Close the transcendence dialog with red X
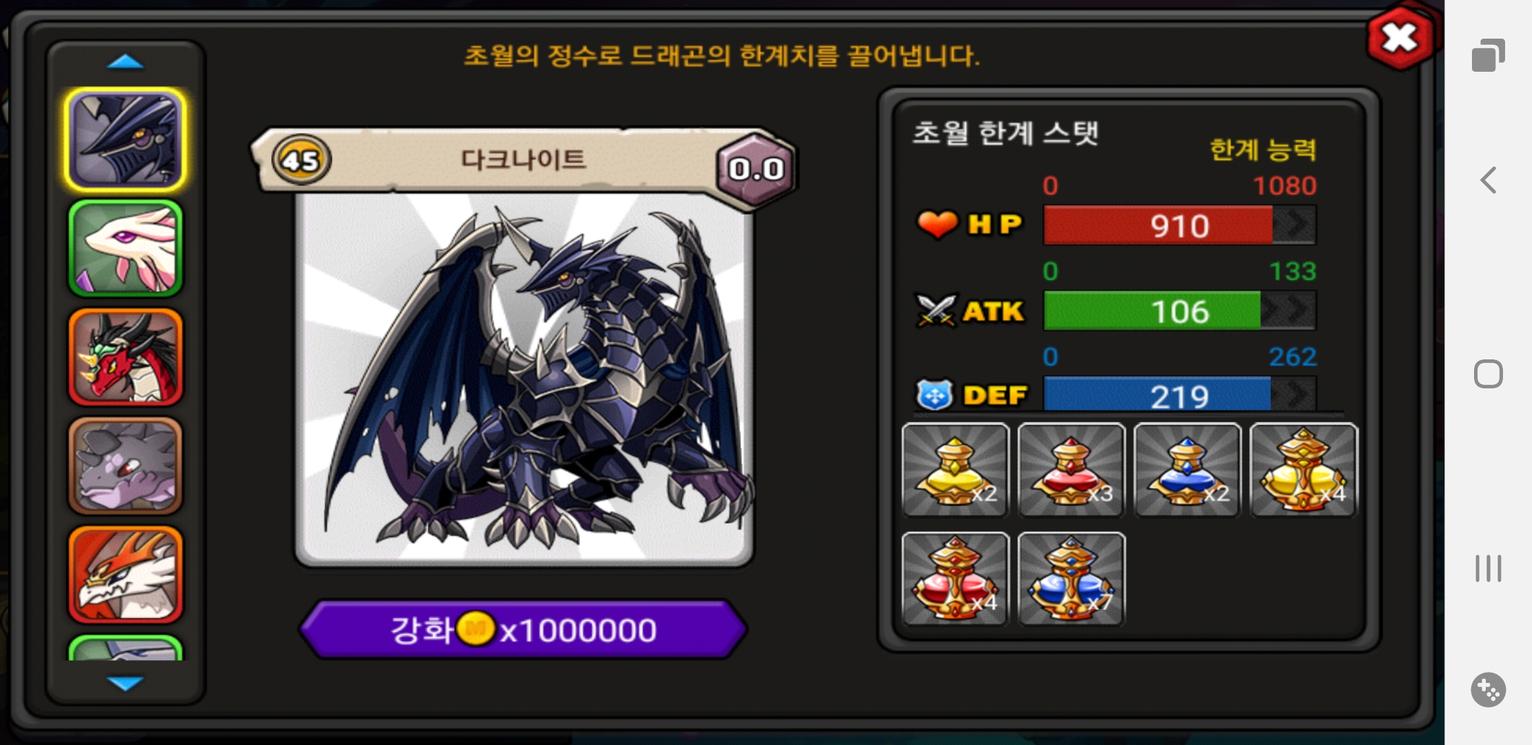 coord(1400,38)
